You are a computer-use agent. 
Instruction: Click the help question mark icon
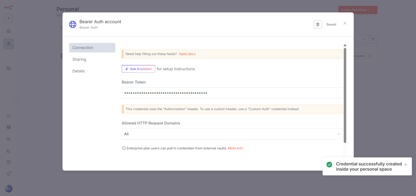click(x=9, y=162)
